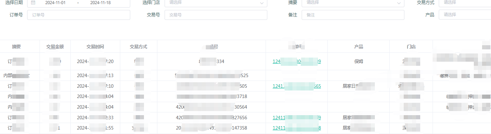This screenshot has height=134, width=491.
Task: Open order link in the 保姆 row
Action: (x=297, y=62)
